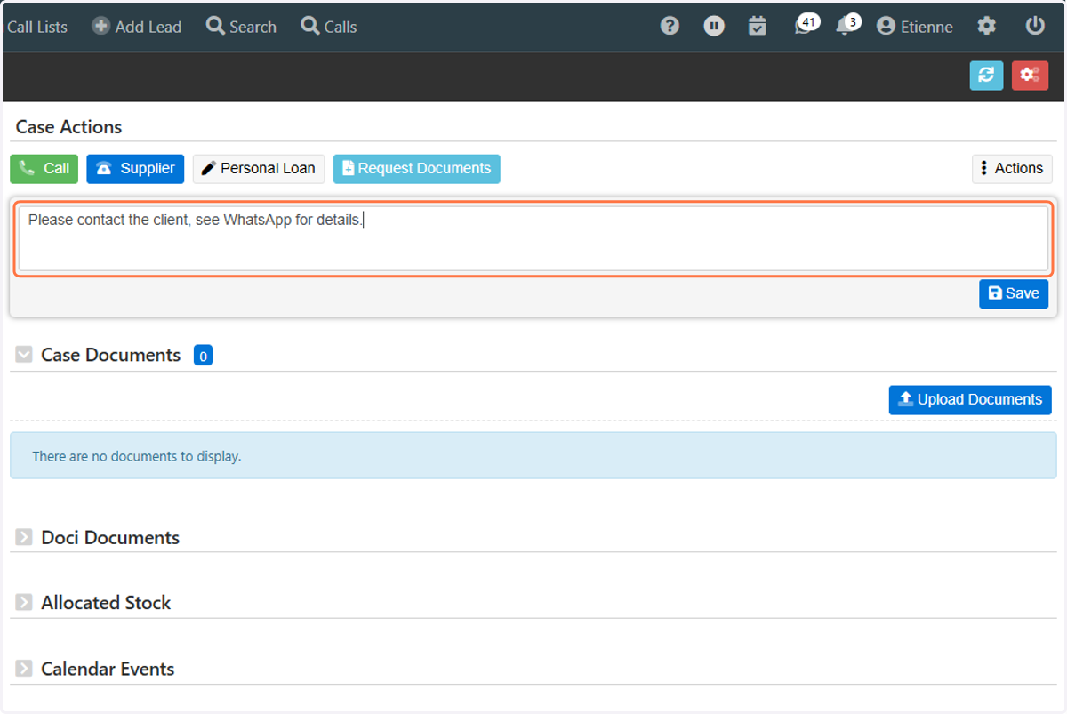
Task: Open Call Lists menu
Action: click(x=37, y=27)
